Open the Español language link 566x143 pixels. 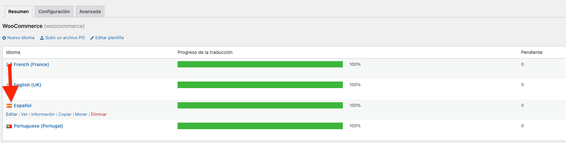(22, 106)
